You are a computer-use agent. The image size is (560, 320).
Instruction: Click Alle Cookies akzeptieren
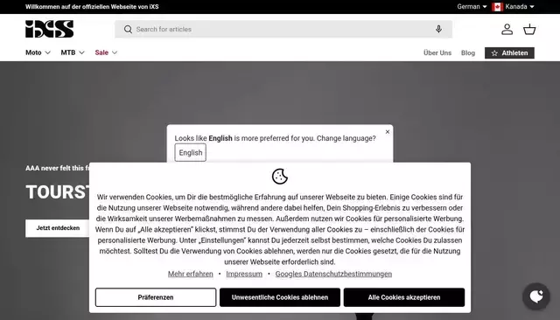[x=404, y=297]
